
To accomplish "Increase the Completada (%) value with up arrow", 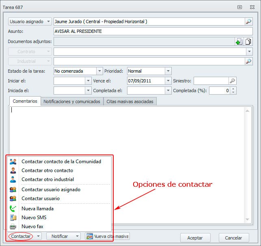I will pos(233,89).
